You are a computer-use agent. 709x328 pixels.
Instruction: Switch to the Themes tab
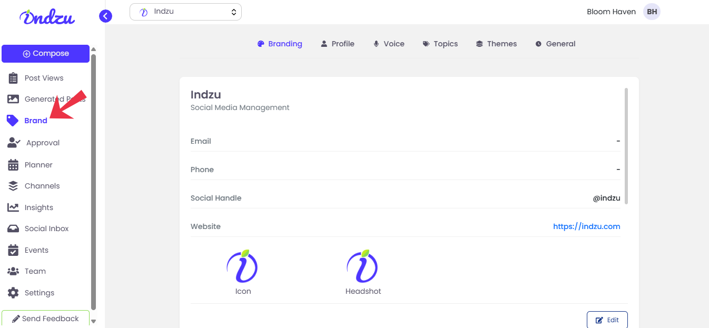(x=496, y=44)
